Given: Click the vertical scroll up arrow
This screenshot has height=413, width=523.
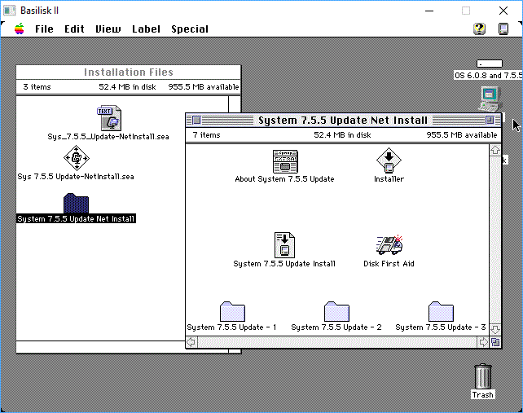Looking at the screenshot, I should (x=495, y=151).
